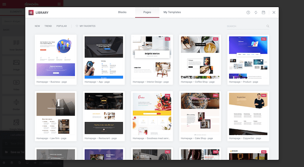Image resolution: width=304 pixels, height=167 pixels.
Task: Open the Homepage – Restaurant template
Action: (104, 116)
